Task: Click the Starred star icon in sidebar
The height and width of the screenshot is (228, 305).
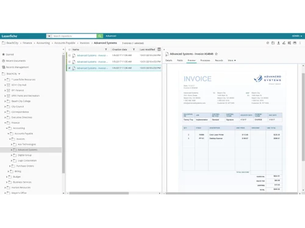Action: [x=3, y=54]
